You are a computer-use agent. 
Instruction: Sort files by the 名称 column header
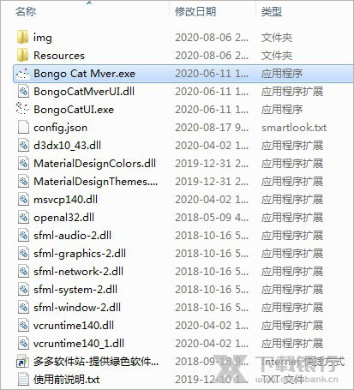pyautogui.click(x=26, y=12)
